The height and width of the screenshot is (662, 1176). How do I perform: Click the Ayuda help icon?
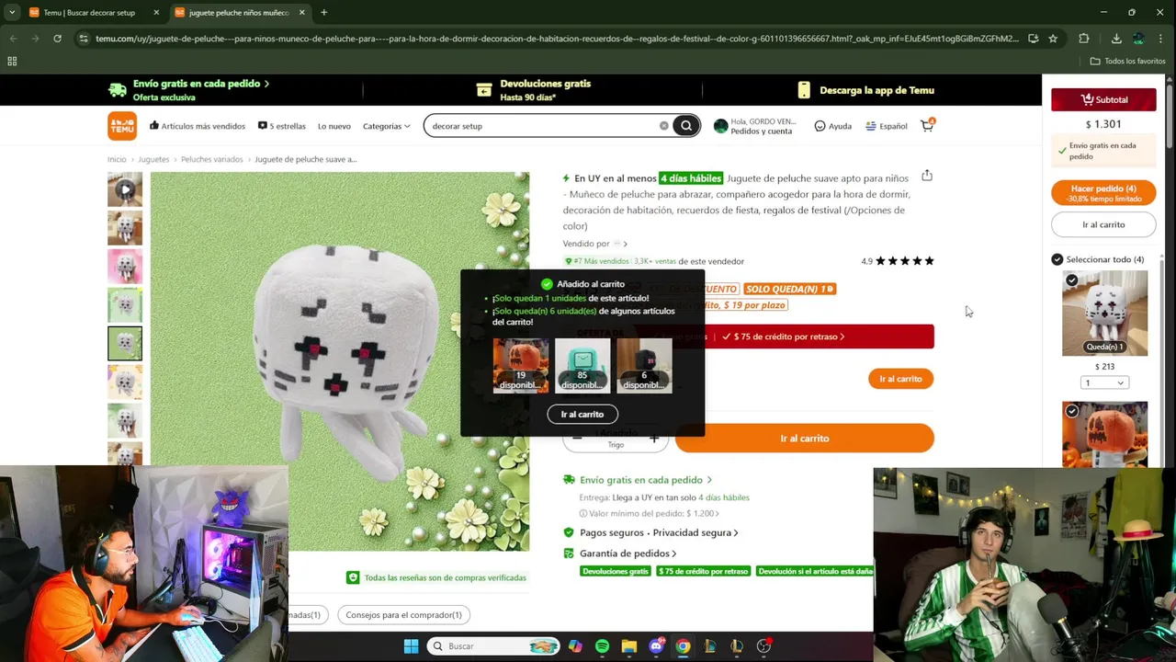tap(820, 126)
